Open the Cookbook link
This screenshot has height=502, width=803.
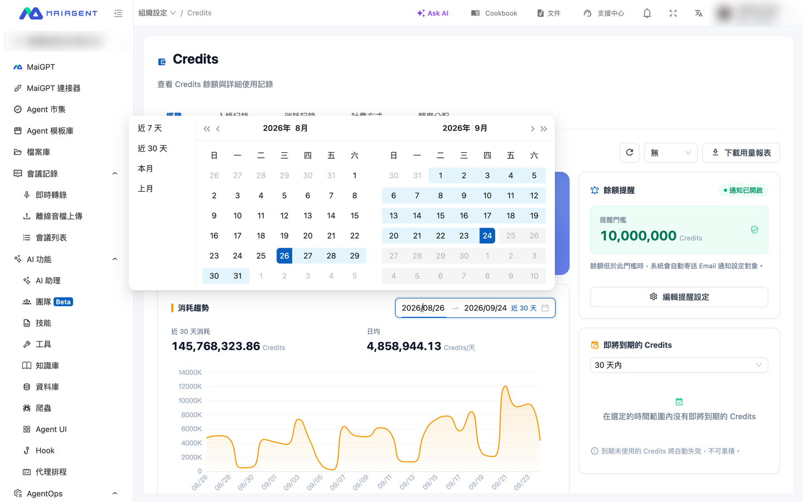point(494,13)
